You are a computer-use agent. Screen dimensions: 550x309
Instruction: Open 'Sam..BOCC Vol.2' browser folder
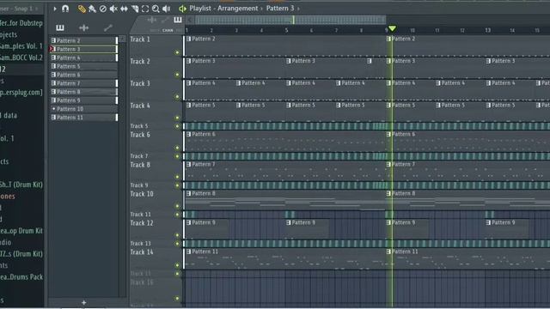coord(21,58)
